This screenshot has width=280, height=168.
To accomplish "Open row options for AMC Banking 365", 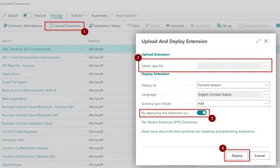I will tap(82, 49).
